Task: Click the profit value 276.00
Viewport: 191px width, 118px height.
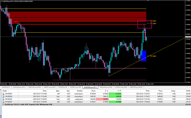Action: 188,96
